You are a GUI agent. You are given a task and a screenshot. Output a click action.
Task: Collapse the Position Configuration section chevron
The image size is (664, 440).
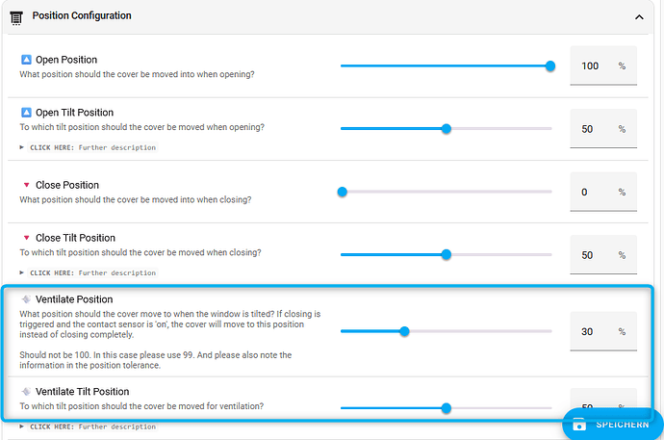pos(639,16)
